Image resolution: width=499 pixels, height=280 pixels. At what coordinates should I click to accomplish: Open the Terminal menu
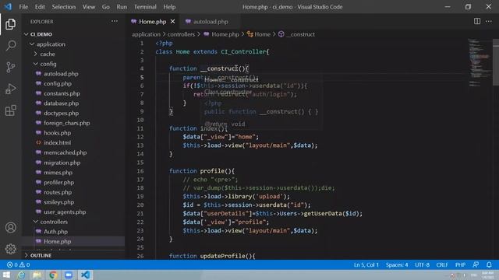pos(145,7)
